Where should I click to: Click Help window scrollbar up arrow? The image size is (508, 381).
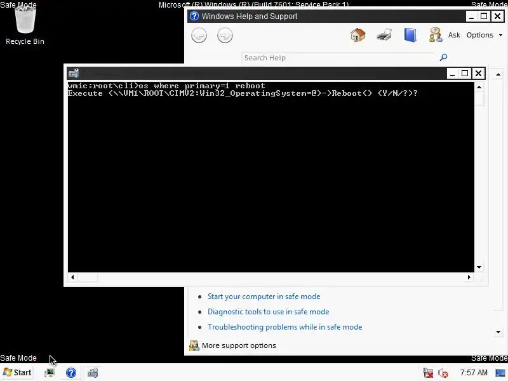498,74
